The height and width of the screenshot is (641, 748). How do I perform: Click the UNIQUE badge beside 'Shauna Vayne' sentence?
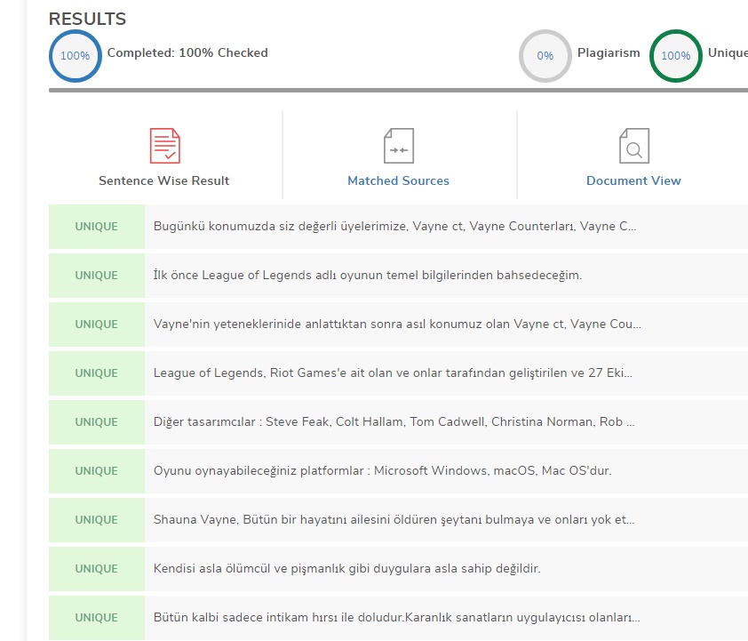click(x=96, y=520)
